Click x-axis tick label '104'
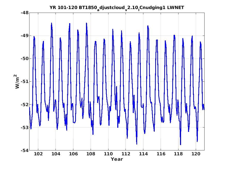Screen dimensions: 226x169 pos(56,154)
